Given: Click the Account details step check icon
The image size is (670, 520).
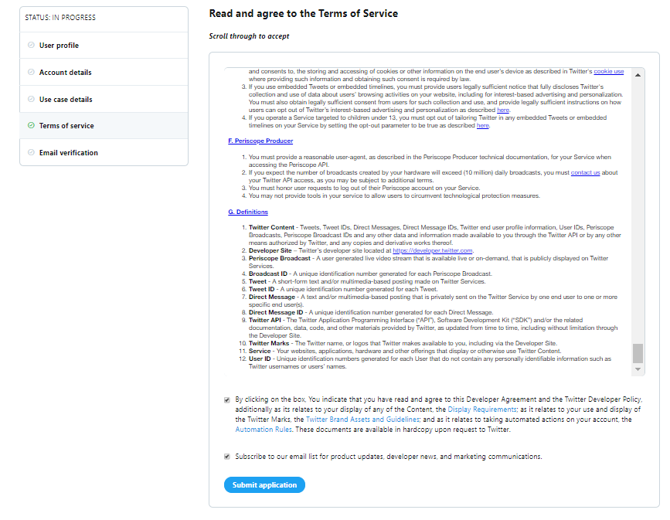Looking at the screenshot, I should click(x=31, y=72).
